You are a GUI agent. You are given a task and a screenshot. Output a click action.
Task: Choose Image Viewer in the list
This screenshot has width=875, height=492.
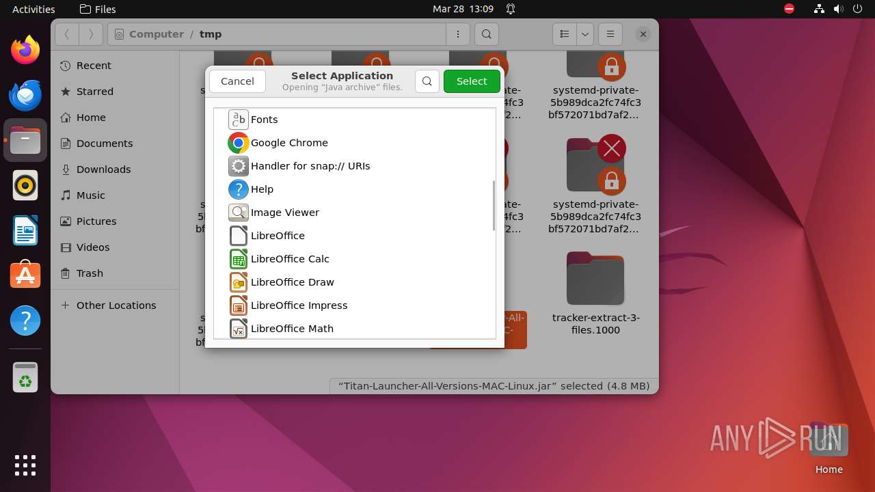point(355,213)
